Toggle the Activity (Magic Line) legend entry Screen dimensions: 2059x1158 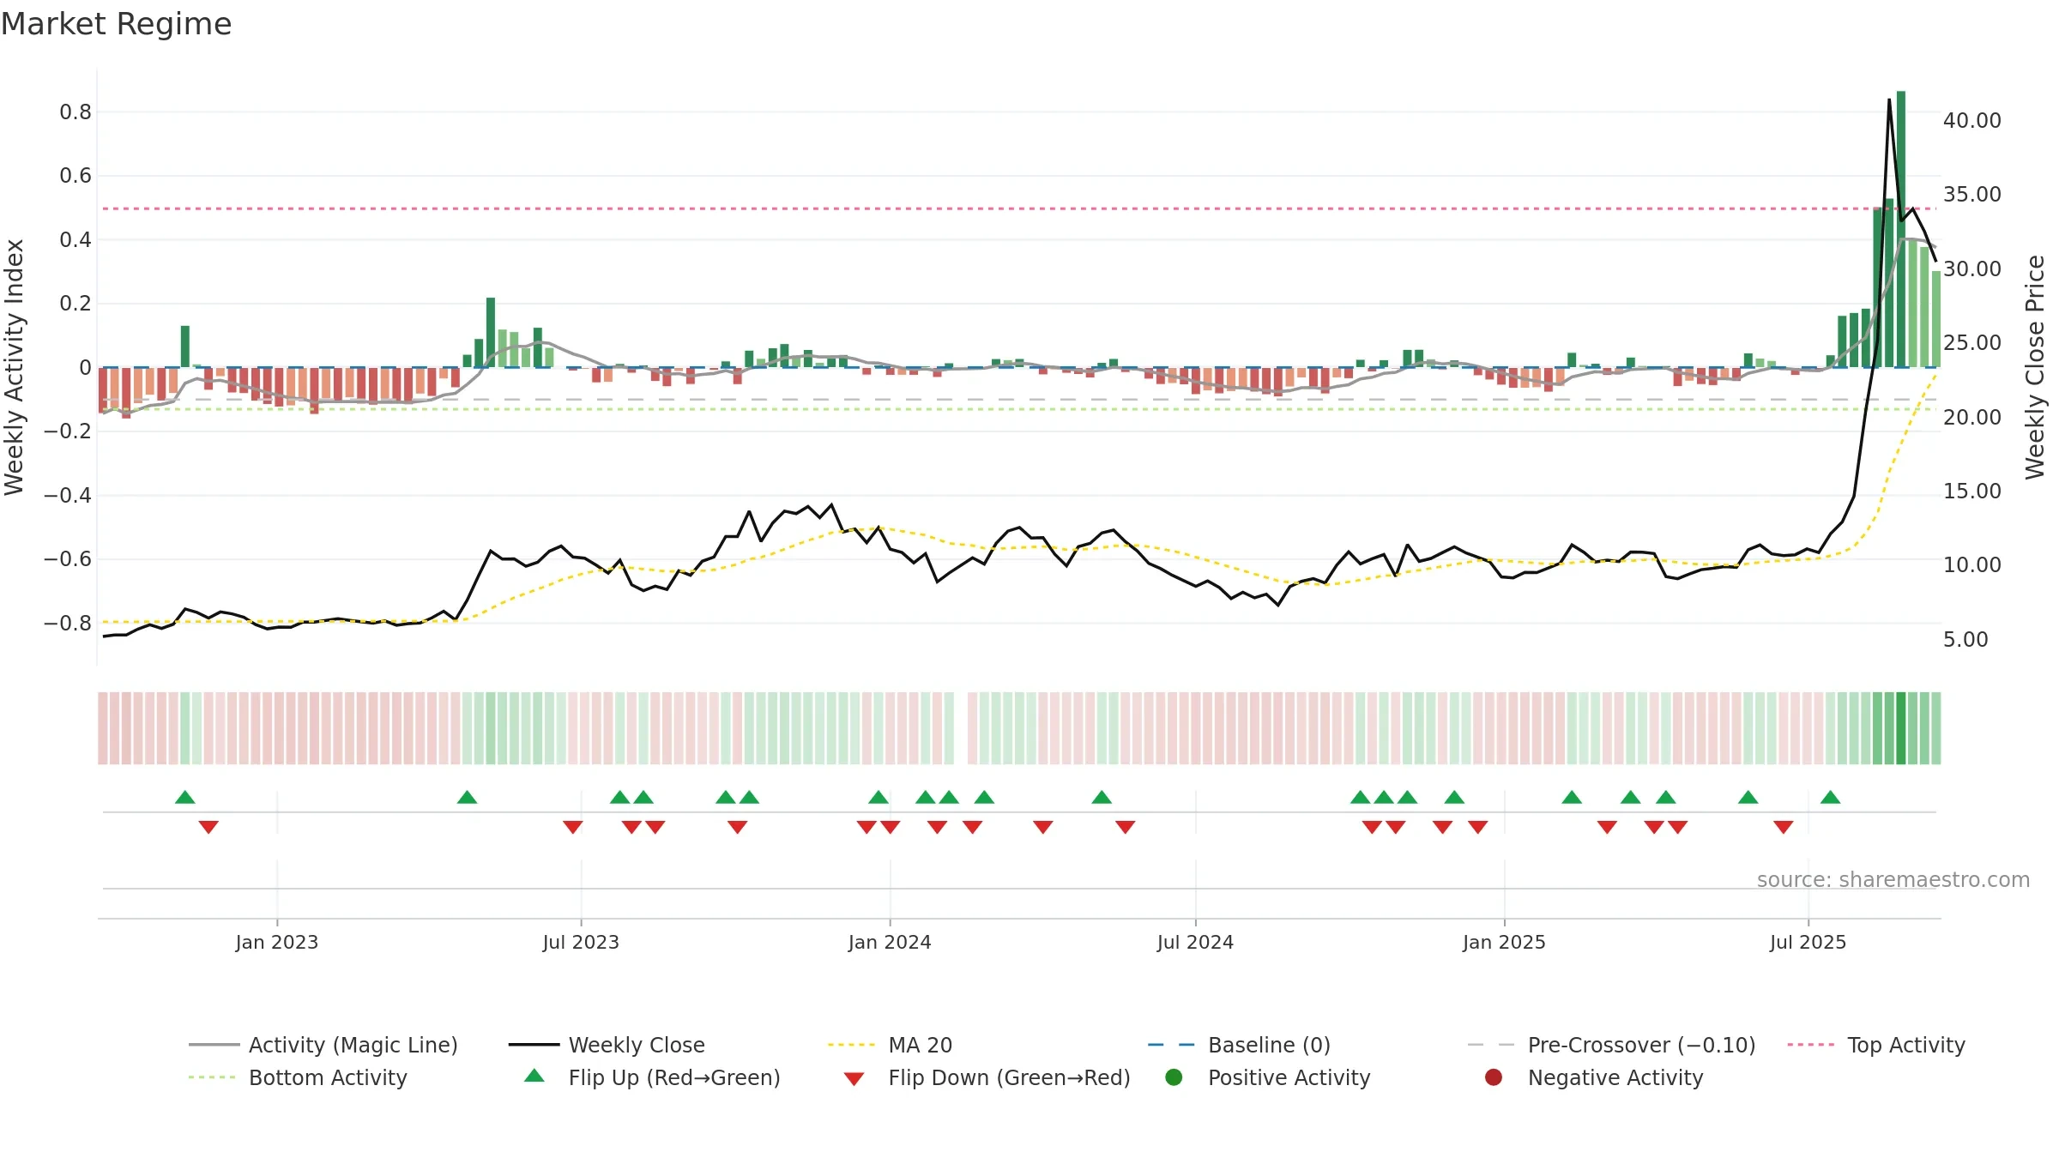[x=323, y=1045]
